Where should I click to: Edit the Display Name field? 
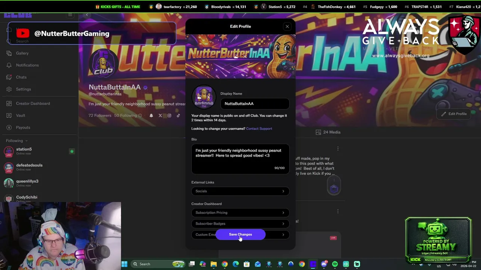pos(255,103)
